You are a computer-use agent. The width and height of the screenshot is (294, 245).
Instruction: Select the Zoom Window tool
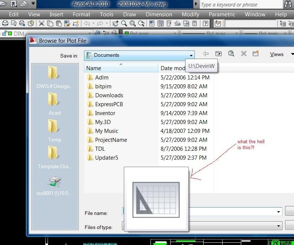[x=133, y=23]
